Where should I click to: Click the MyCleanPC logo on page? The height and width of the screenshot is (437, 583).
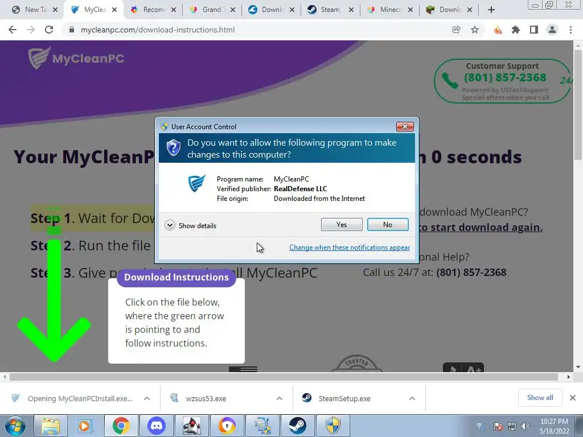pos(76,59)
